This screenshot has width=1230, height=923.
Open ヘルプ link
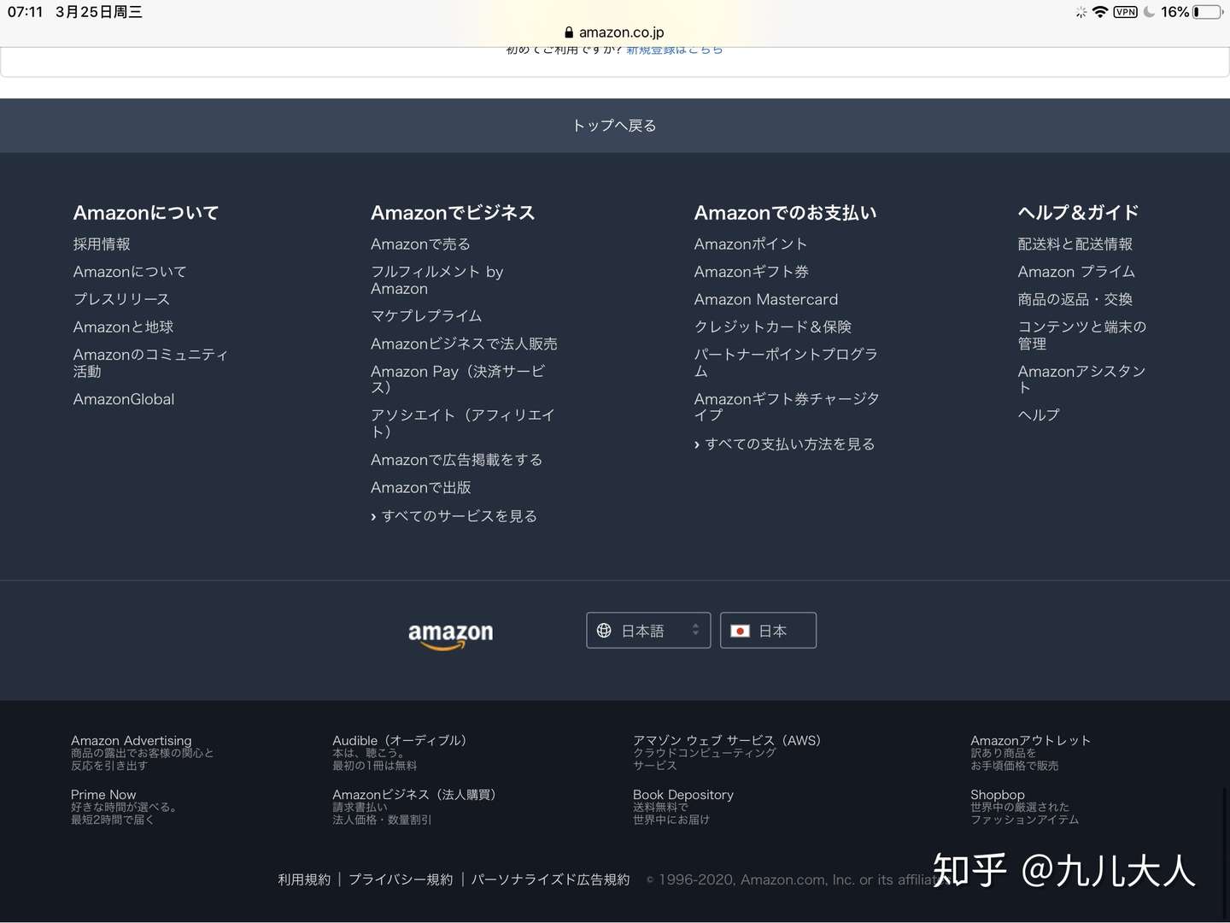[1039, 415]
